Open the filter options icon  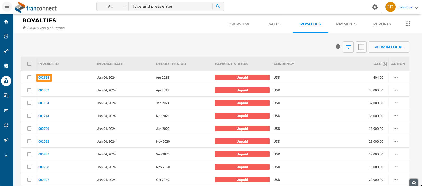click(x=348, y=47)
